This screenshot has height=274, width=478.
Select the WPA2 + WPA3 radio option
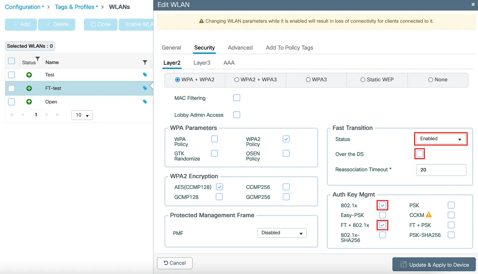tap(237, 80)
